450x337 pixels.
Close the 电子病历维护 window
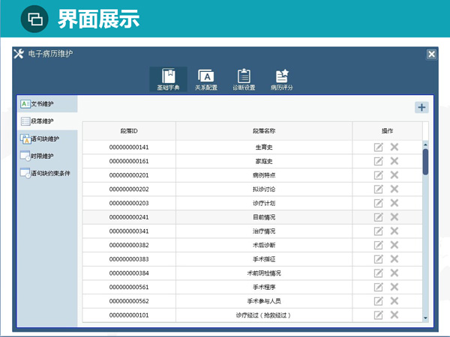431,54
